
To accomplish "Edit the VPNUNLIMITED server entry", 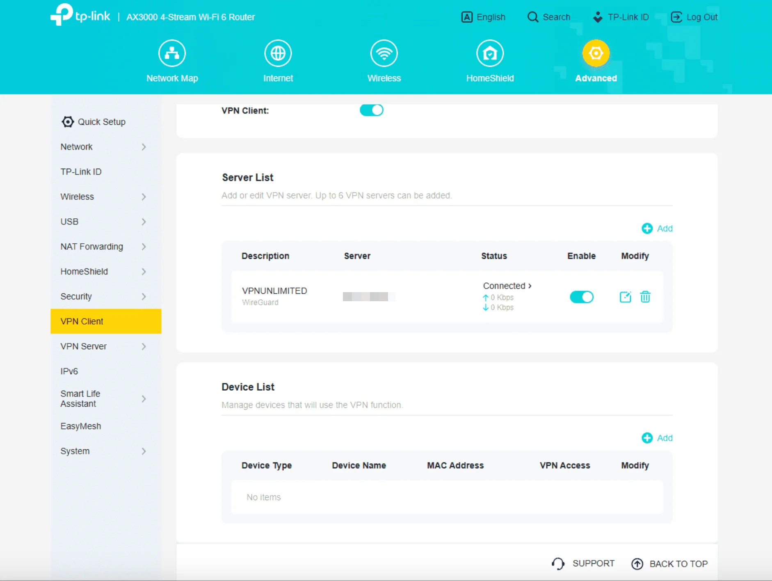I will click(625, 297).
